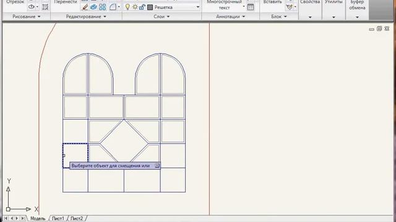Select the array grid icon

click(103, 7)
